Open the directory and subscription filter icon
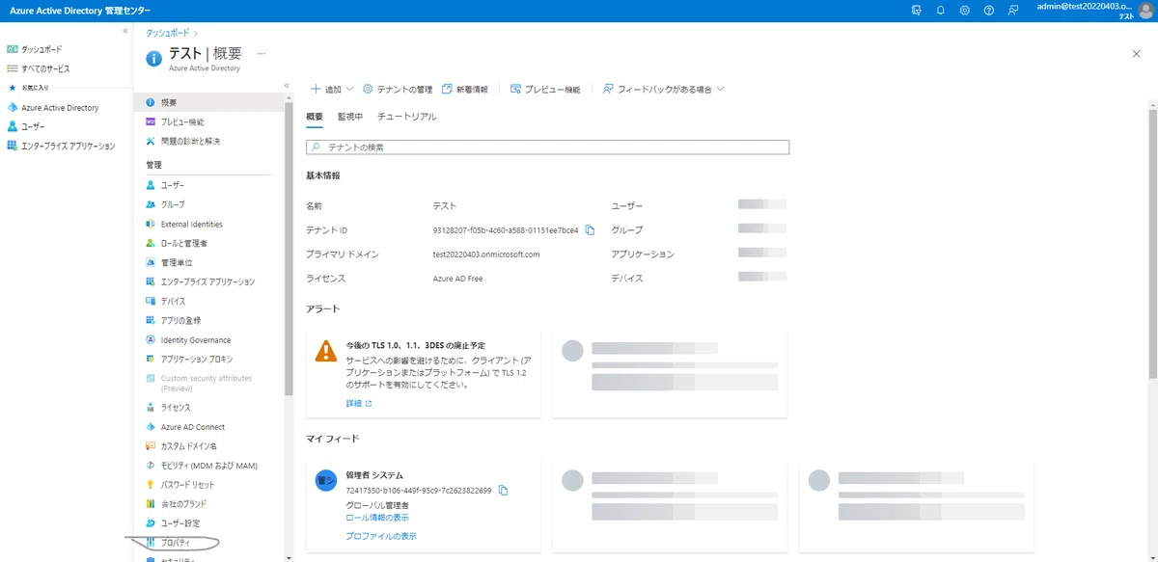Viewport: 1158px width, 562px height. pyautogui.click(x=916, y=10)
